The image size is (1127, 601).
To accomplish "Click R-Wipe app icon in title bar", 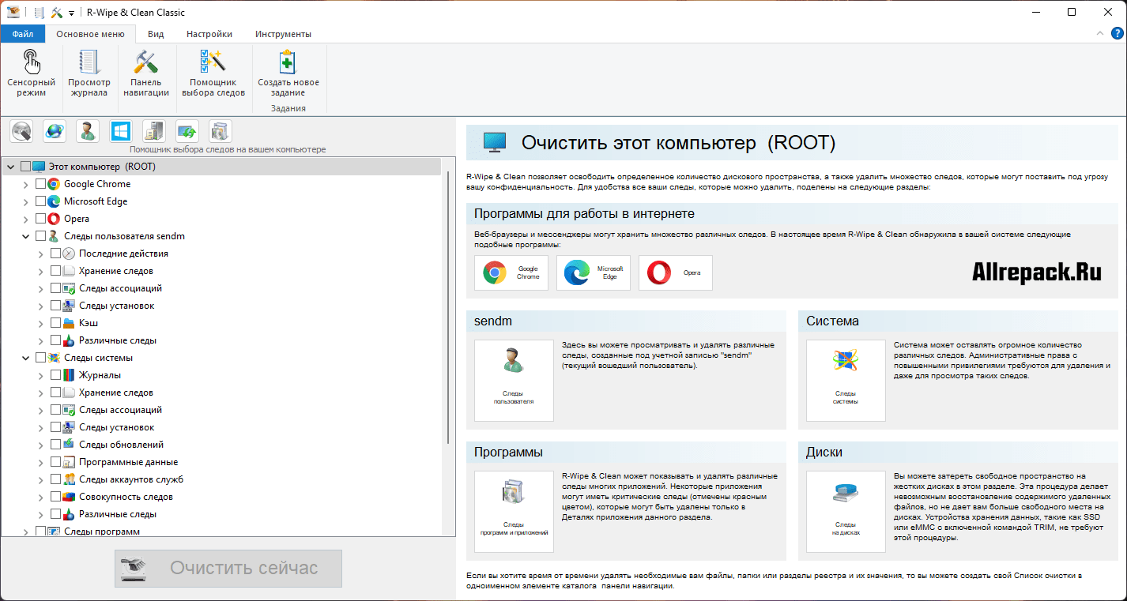I will click(x=13, y=13).
